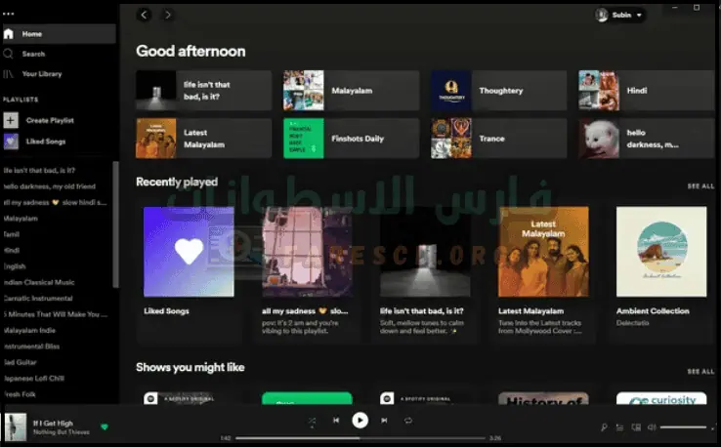Image resolution: width=721 pixels, height=447 pixels.
Task: Select Japanese Lofi Chill playlist
Action: pos(34,379)
